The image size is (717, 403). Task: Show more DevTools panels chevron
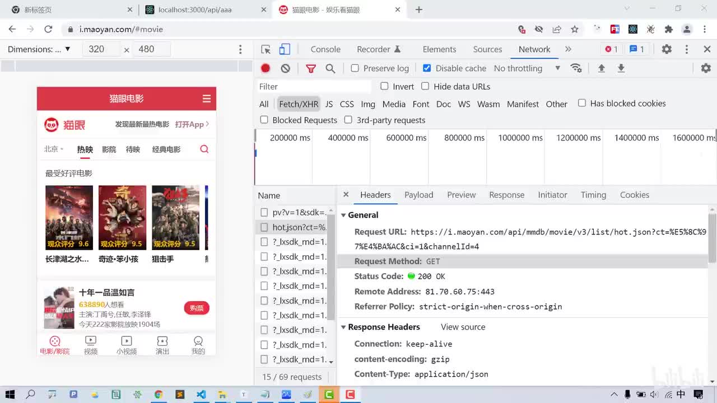point(568,49)
